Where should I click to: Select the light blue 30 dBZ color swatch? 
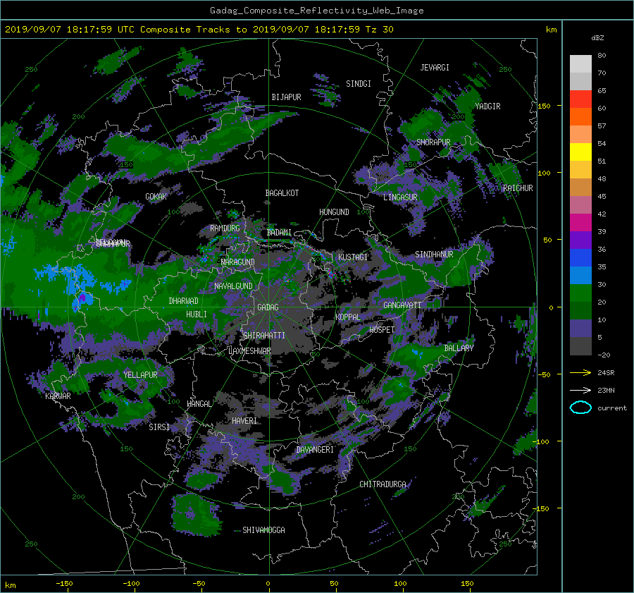(x=580, y=275)
